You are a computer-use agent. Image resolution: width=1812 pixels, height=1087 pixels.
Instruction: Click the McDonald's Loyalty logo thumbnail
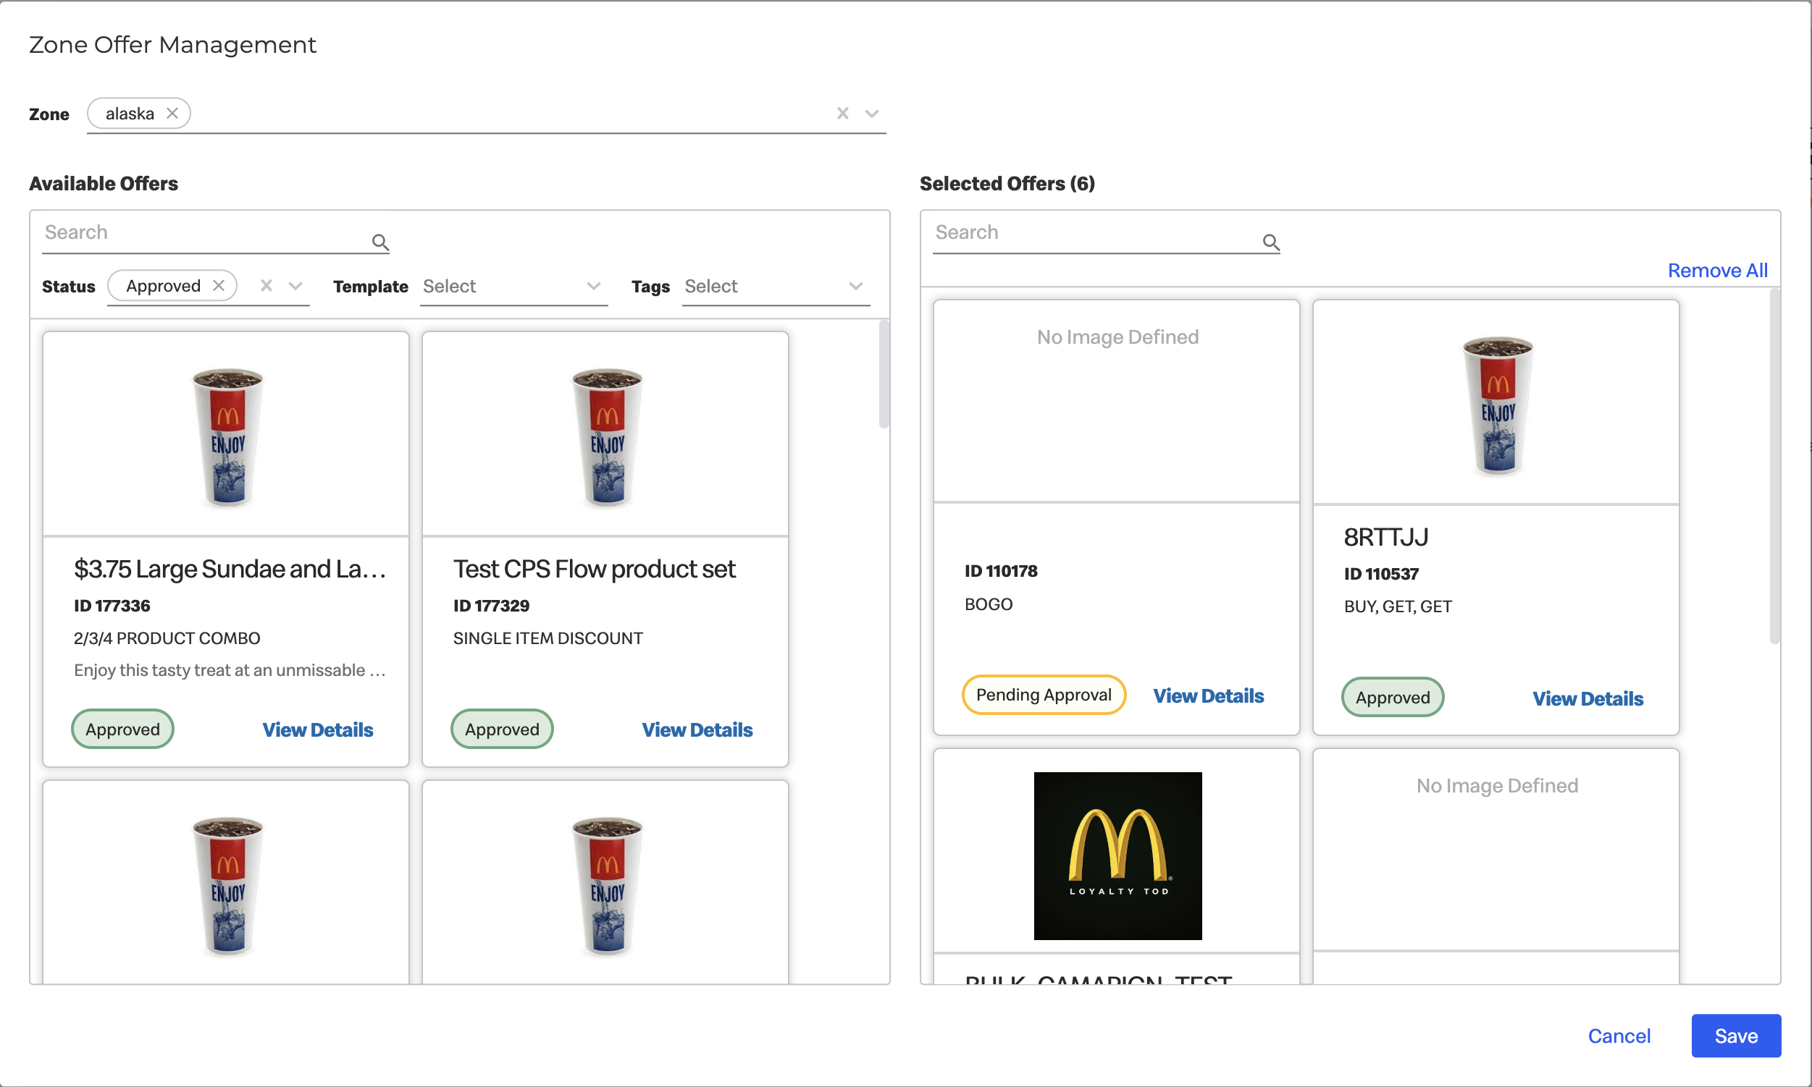pyautogui.click(x=1118, y=855)
